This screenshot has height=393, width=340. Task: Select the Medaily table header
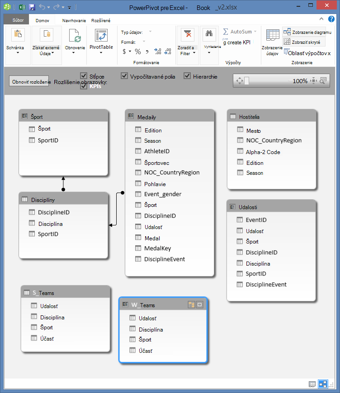click(x=170, y=117)
